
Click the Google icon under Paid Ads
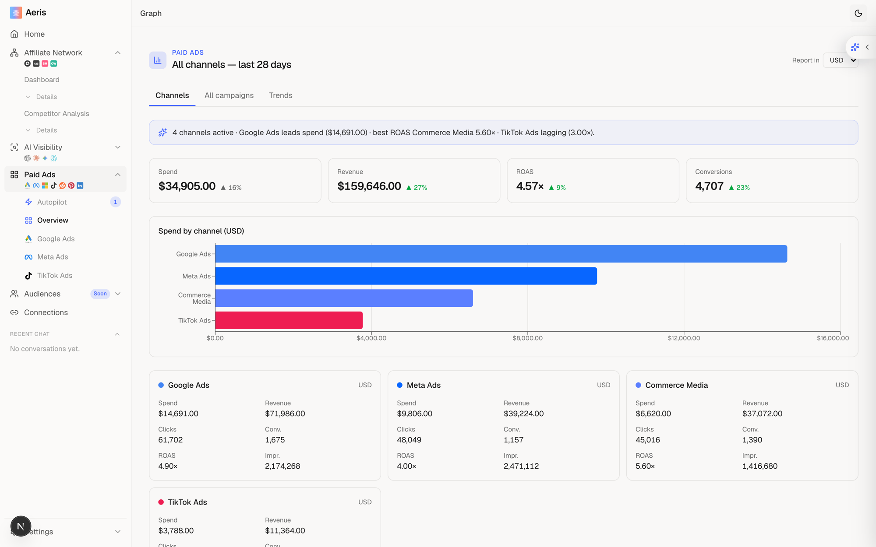27,186
